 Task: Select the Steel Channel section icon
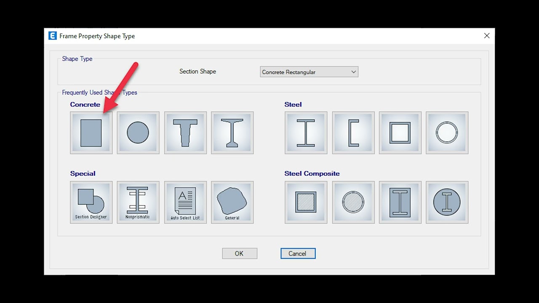[x=353, y=133]
